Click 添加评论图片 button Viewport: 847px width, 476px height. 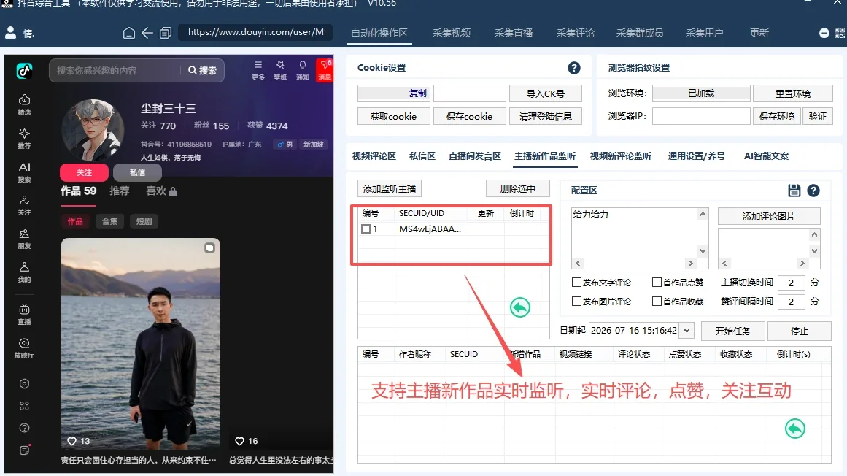click(x=769, y=216)
